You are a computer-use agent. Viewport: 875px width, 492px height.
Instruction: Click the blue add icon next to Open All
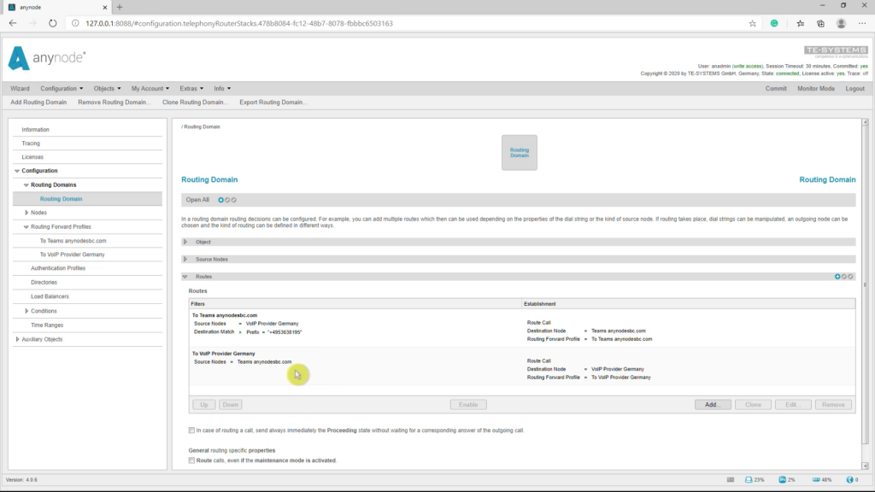[221, 200]
